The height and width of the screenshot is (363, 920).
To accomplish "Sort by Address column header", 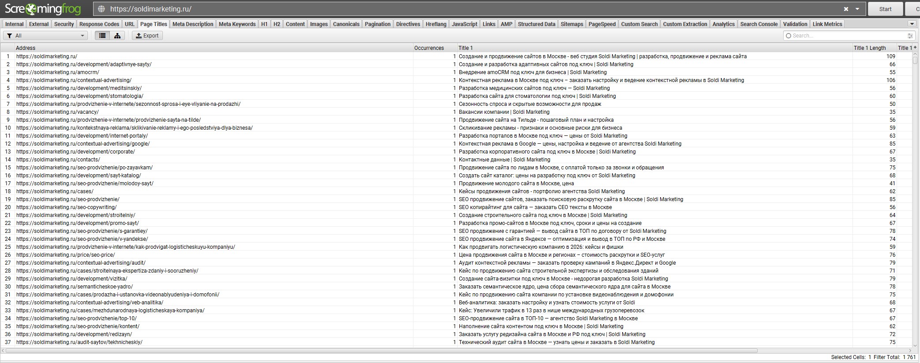I will coord(214,48).
